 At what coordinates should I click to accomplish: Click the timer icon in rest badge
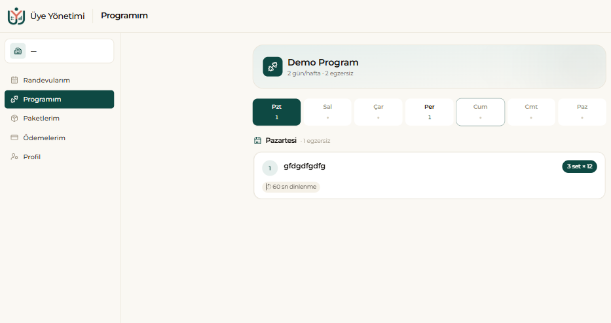pyautogui.click(x=268, y=187)
